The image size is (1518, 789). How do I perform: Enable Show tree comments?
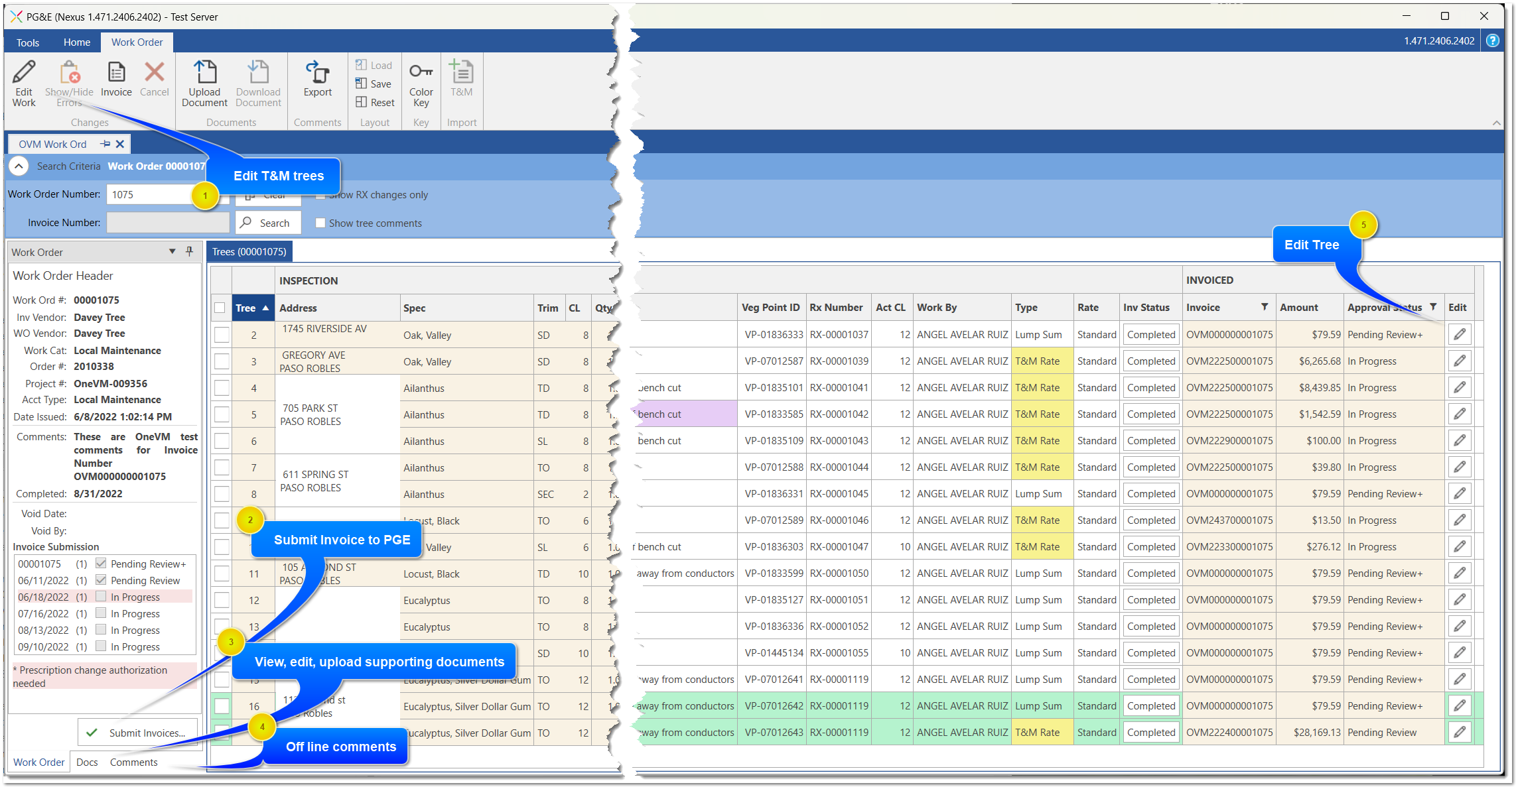click(321, 223)
